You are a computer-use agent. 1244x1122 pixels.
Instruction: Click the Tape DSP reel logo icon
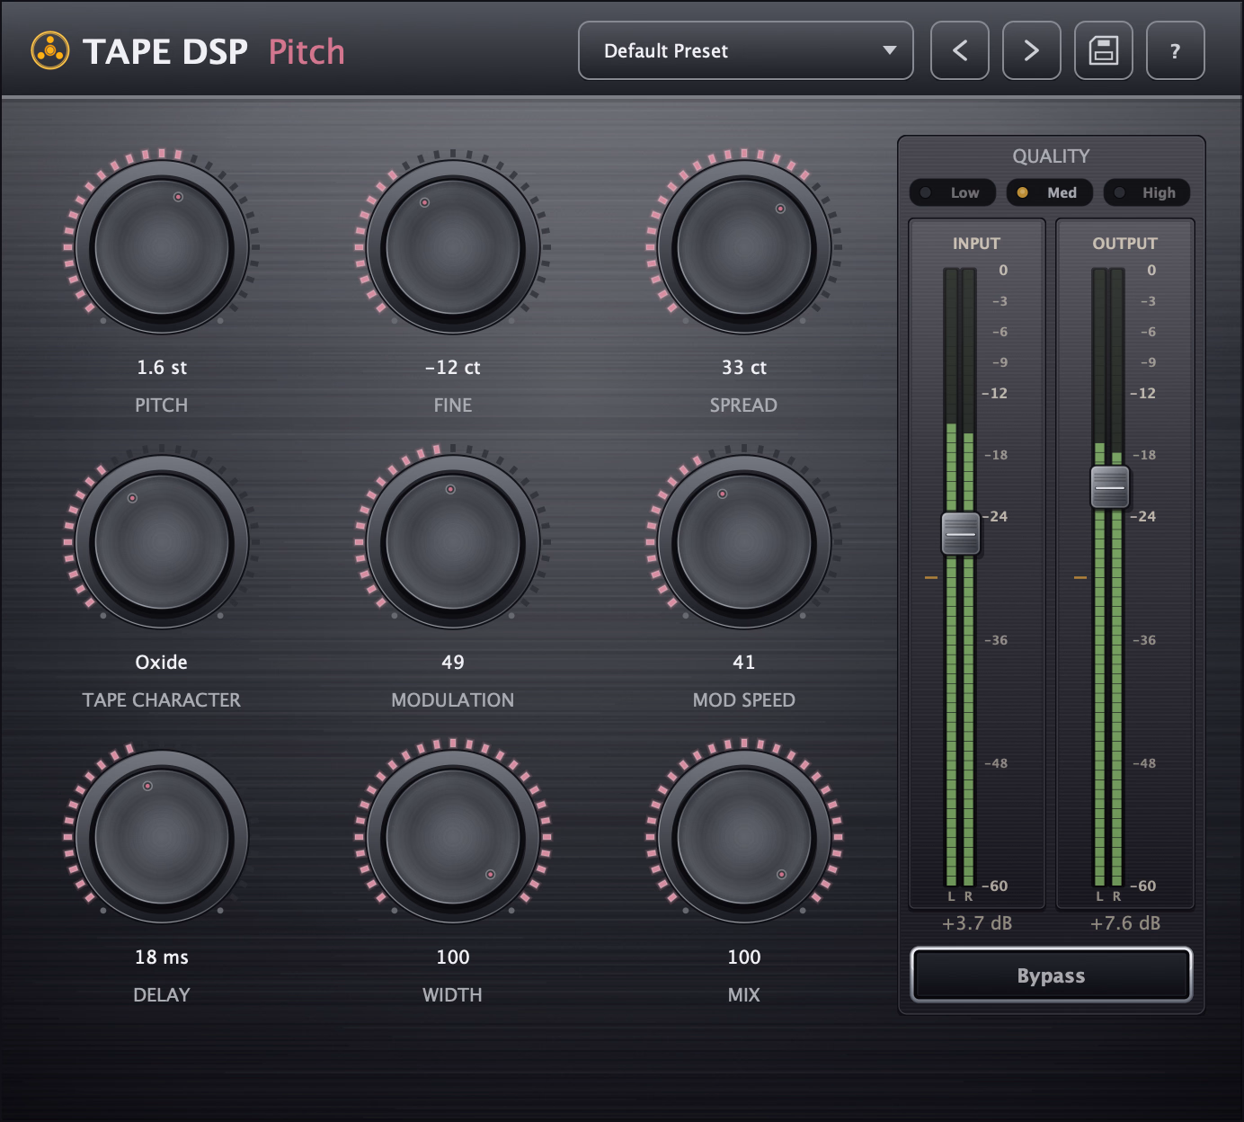point(50,51)
